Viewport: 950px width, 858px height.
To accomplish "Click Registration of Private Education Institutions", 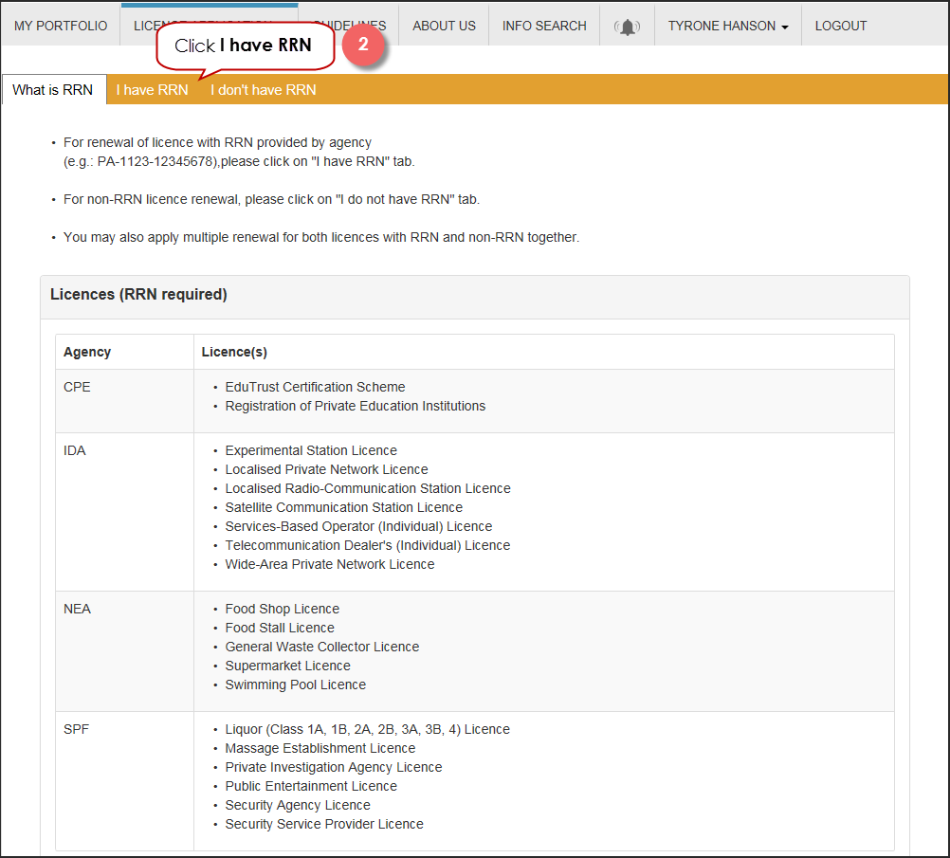I will pos(355,406).
